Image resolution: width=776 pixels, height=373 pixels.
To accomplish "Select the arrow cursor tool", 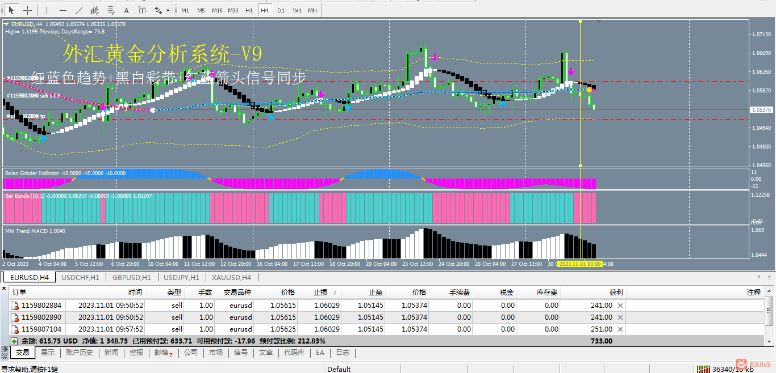I will pos(11,10).
